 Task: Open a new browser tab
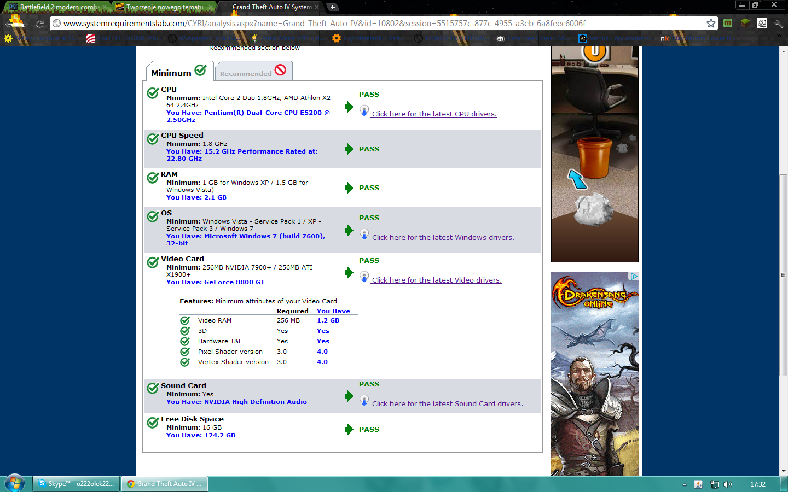click(332, 7)
